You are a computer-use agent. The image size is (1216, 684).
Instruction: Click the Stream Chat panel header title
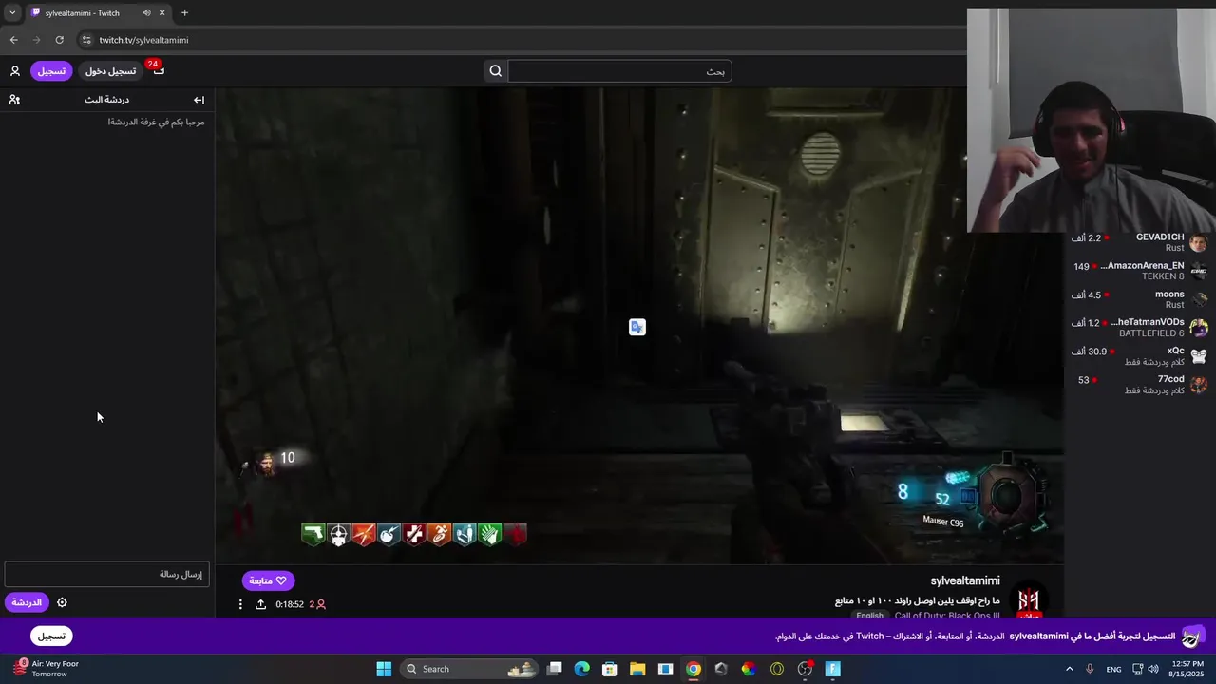[x=106, y=100]
